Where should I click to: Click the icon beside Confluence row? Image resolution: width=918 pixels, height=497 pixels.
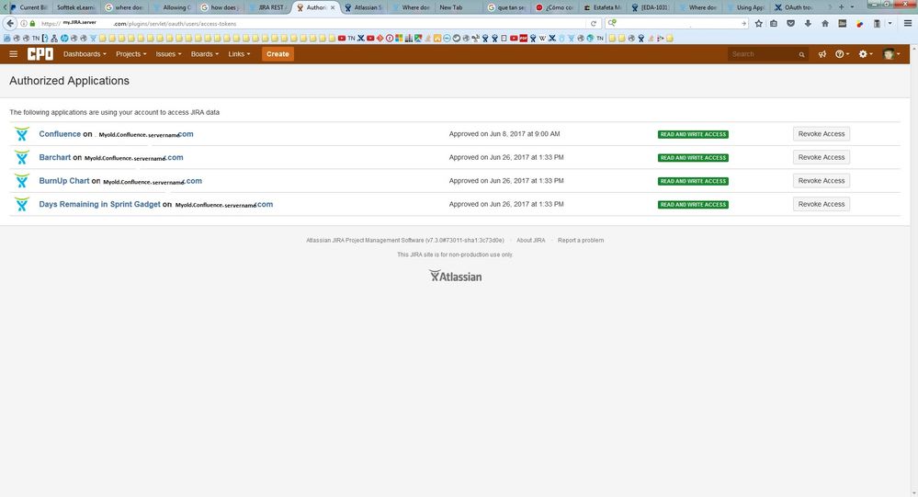point(22,134)
